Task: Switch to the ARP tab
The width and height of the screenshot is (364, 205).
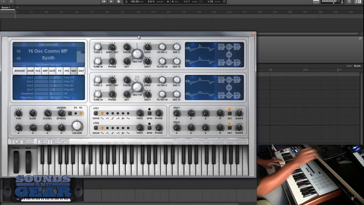Action: click(x=45, y=71)
